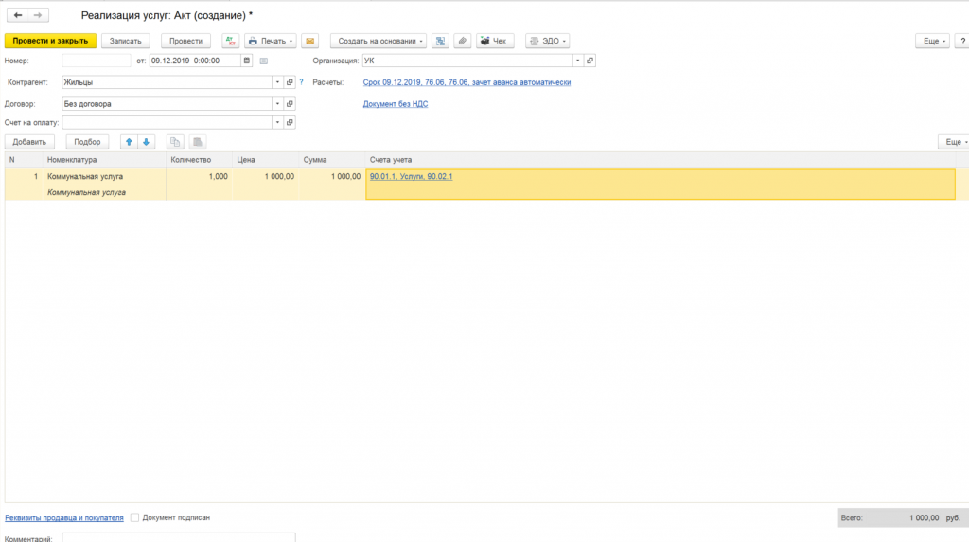Click the Комментарий input field
This screenshot has width=969, height=542.
(179, 537)
